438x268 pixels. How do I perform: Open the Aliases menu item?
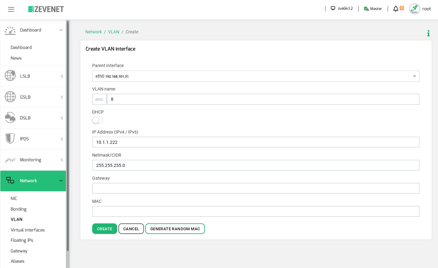pos(17,261)
